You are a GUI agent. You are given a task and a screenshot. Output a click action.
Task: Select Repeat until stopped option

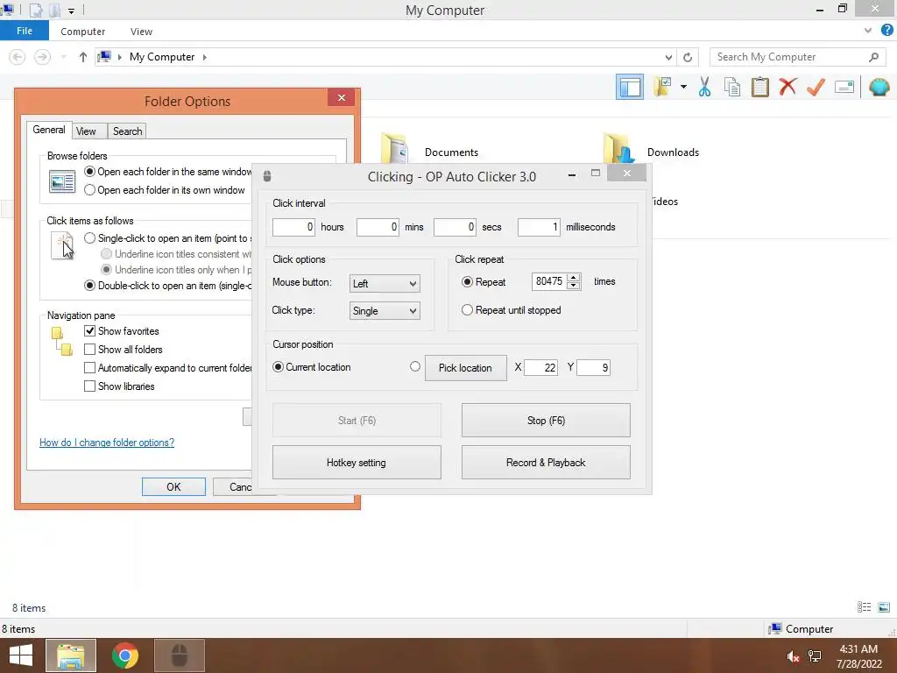coord(468,310)
